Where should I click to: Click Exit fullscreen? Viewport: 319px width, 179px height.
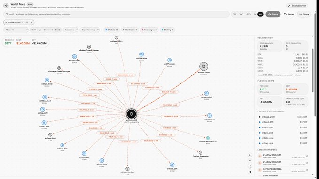pos(297,6)
